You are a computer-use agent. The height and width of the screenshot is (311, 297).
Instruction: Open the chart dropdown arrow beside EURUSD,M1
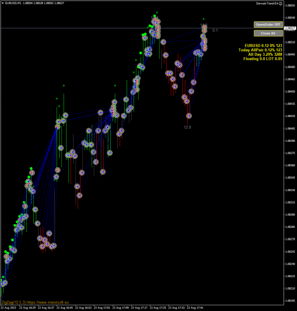tap(3, 3)
